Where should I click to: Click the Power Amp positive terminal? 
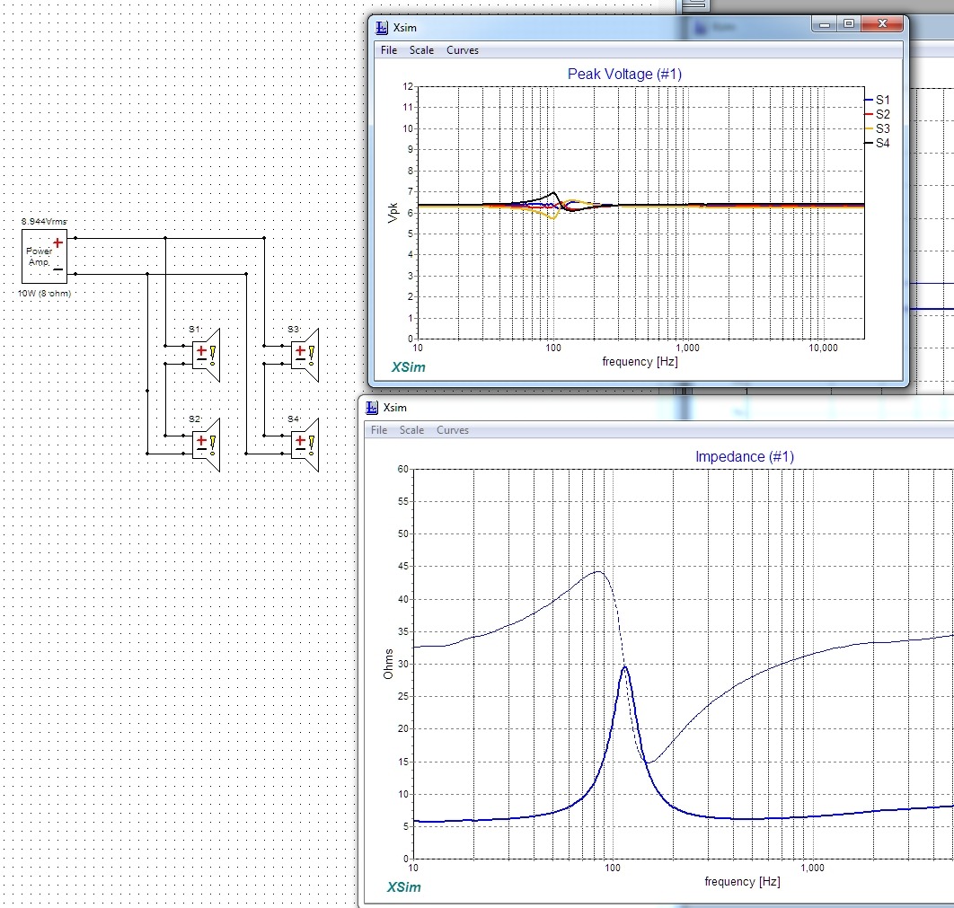[x=57, y=242]
